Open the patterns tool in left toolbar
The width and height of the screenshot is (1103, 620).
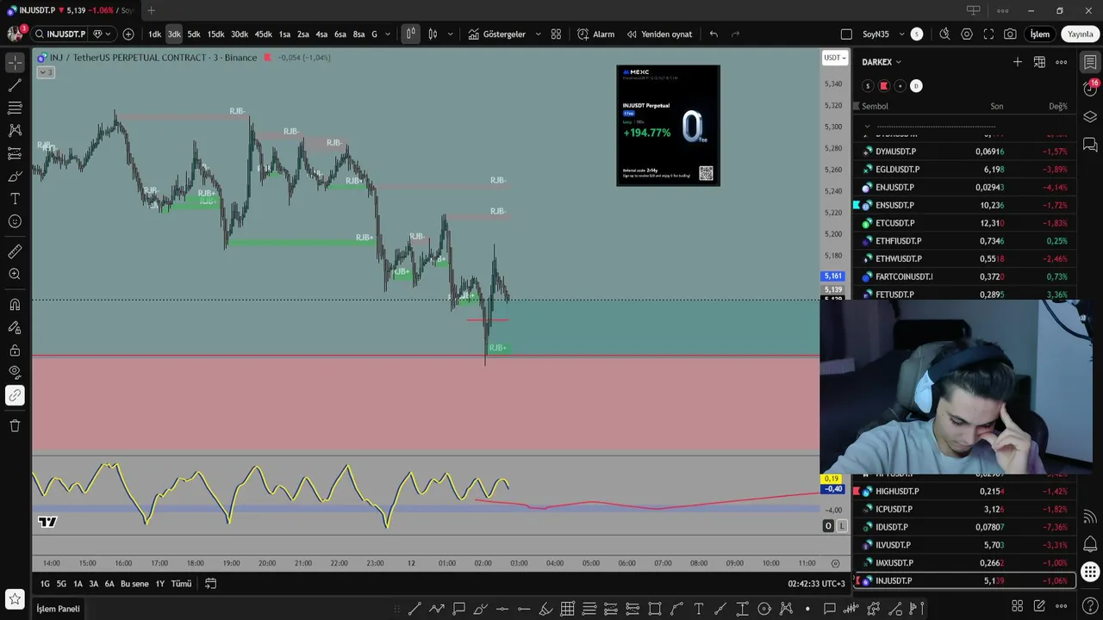click(x=15, y=131)
